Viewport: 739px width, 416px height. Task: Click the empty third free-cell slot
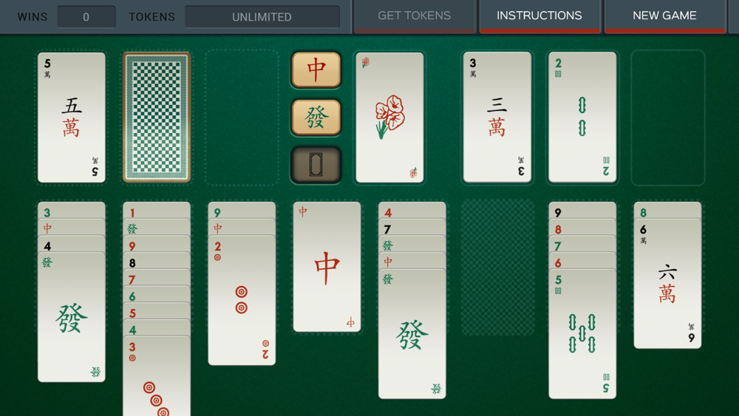(242, 117)
